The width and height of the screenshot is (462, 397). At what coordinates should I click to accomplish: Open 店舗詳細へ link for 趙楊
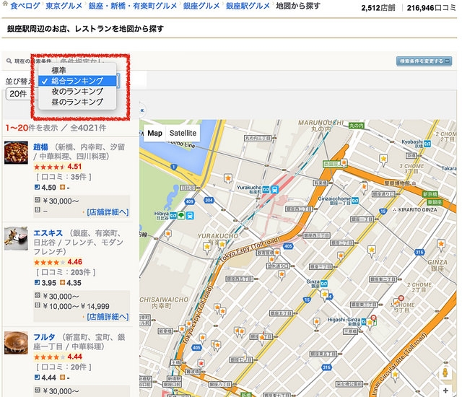pyautogui.click(x=108, y=212)
